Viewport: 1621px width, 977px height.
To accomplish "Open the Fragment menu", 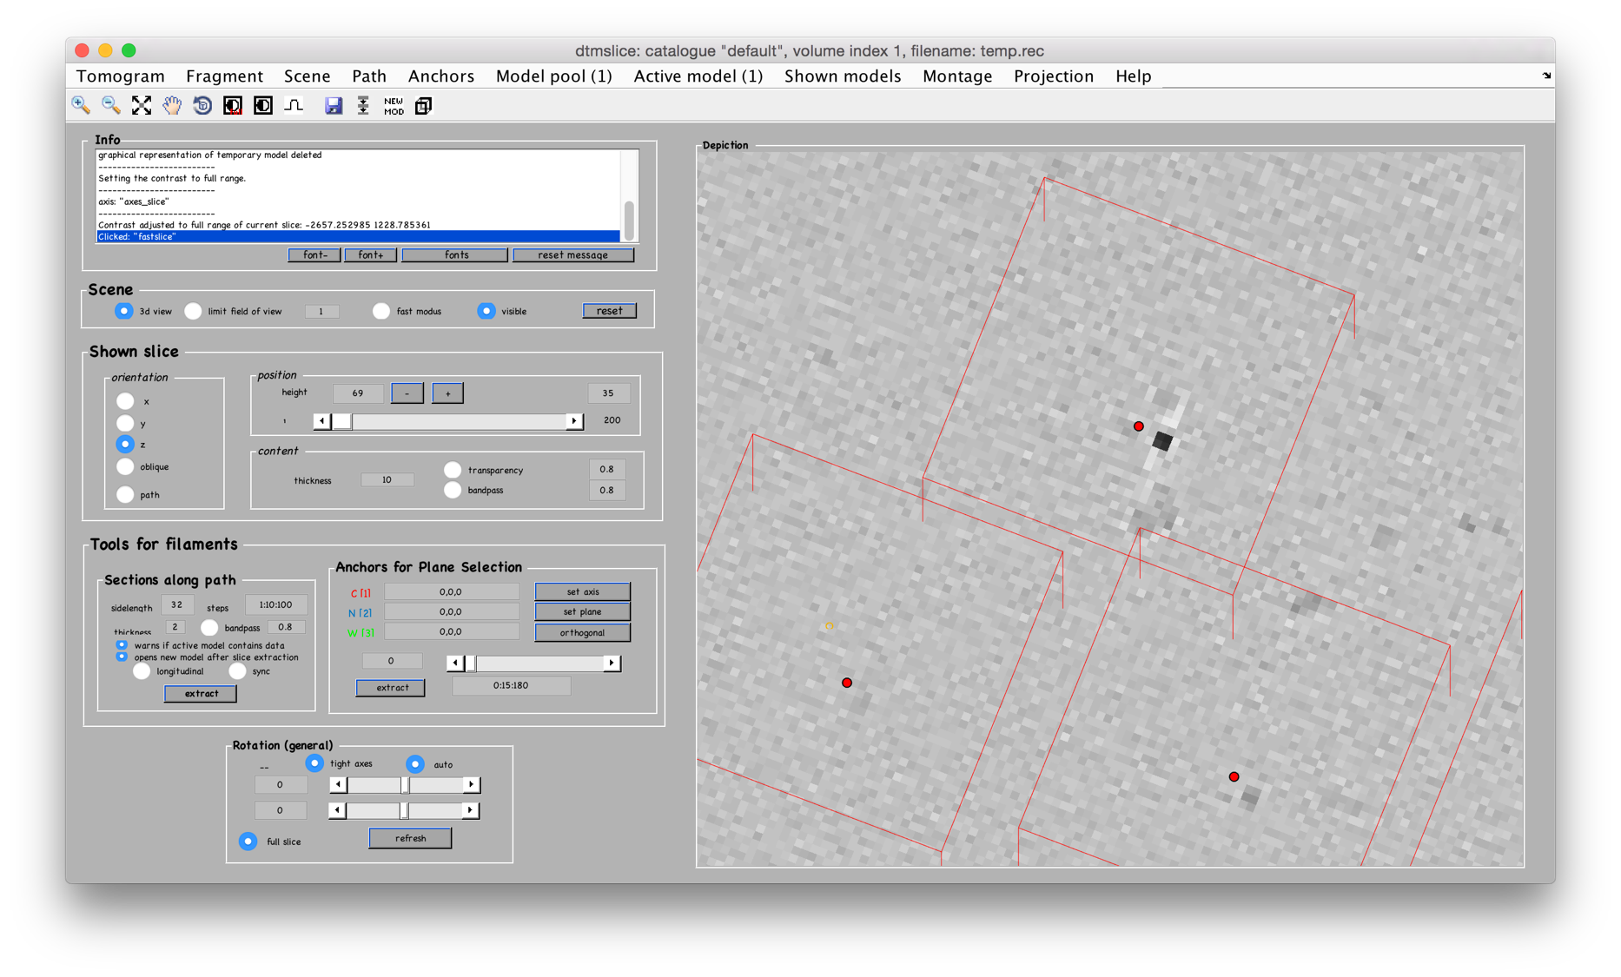I will click(x=224, y=76).
